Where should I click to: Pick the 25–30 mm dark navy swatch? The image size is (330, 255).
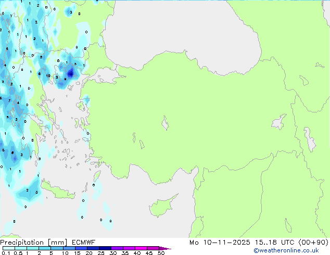click(x=105, y=248)
